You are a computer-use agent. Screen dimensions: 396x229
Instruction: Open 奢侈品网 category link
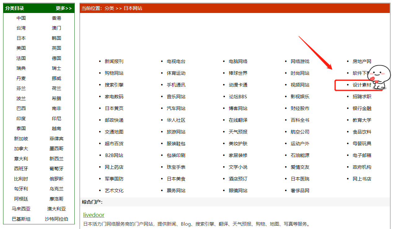coord(300,191)
